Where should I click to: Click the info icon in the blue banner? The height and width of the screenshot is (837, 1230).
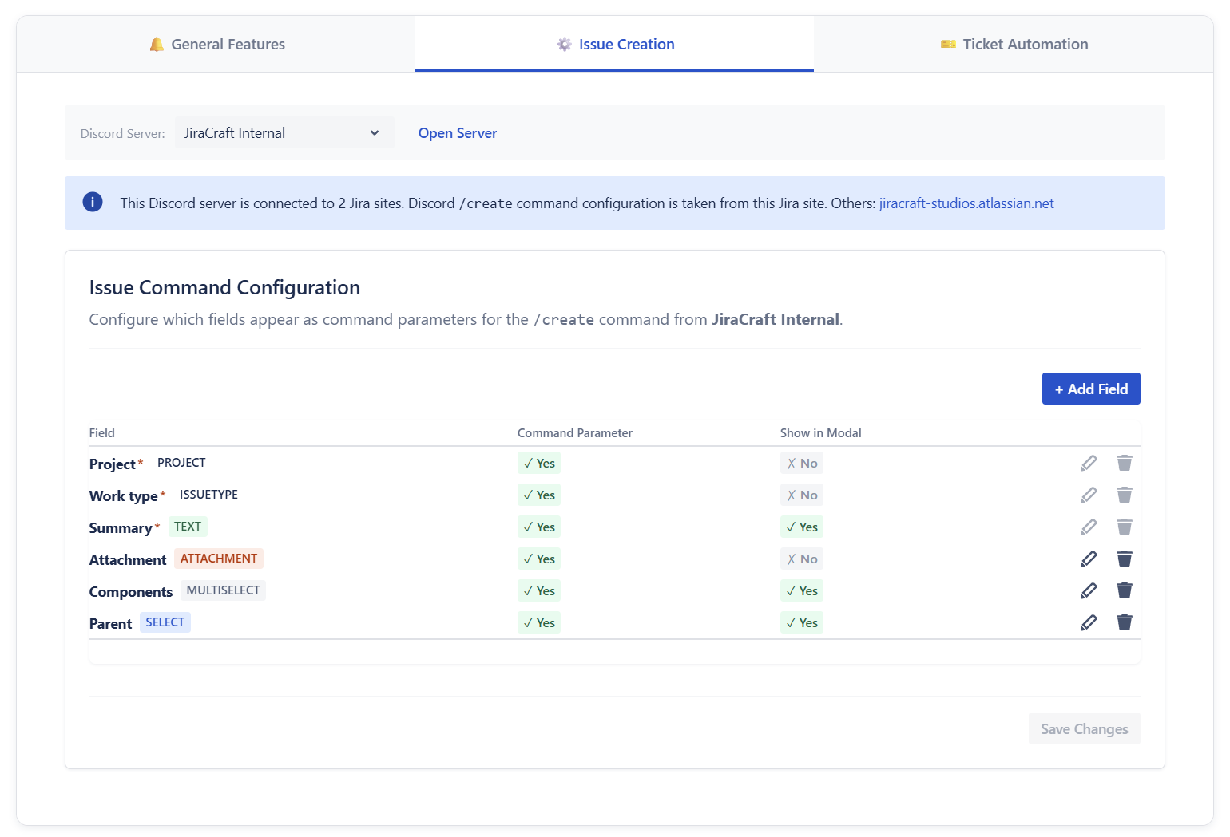(x=92, y=202)
